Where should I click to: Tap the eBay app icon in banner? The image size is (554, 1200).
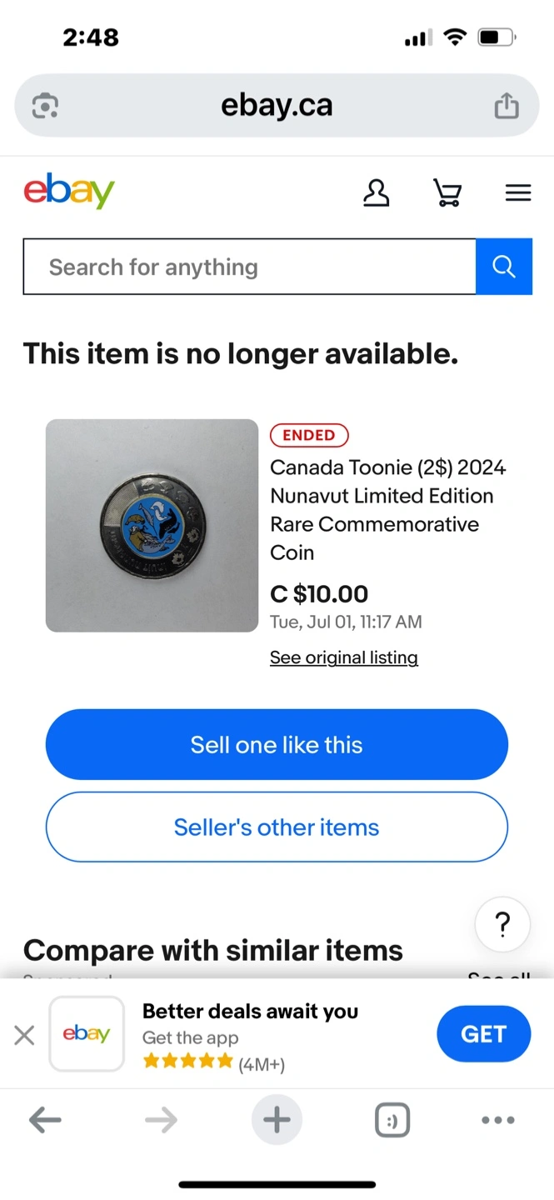[x=87, y=1033]
